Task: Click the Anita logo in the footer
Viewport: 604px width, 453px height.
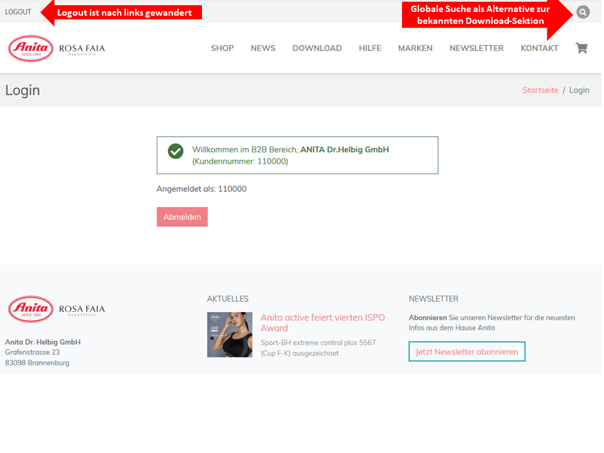Action: 31,309
